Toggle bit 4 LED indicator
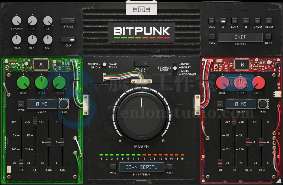 click(117, 155)
